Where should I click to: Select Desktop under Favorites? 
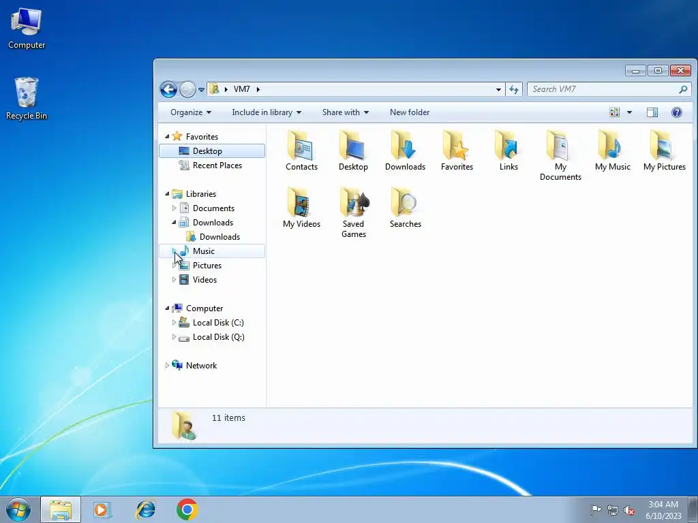[212, 150]
